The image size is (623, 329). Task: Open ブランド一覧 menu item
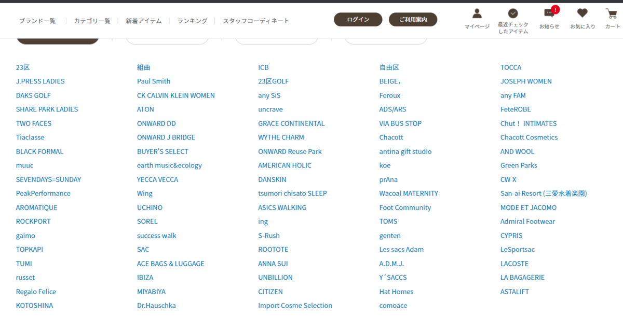(37, 21)
